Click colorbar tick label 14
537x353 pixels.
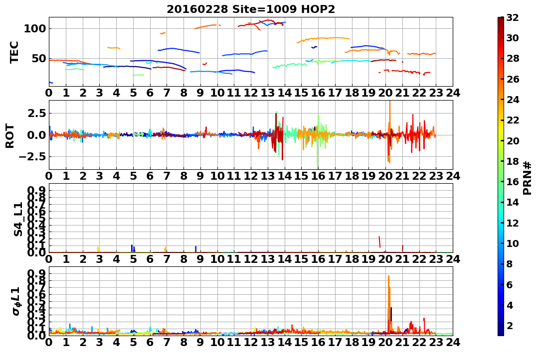(x=513, y=202)
